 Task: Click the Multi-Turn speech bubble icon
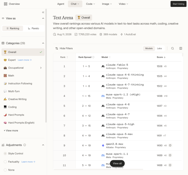(5, 91)
